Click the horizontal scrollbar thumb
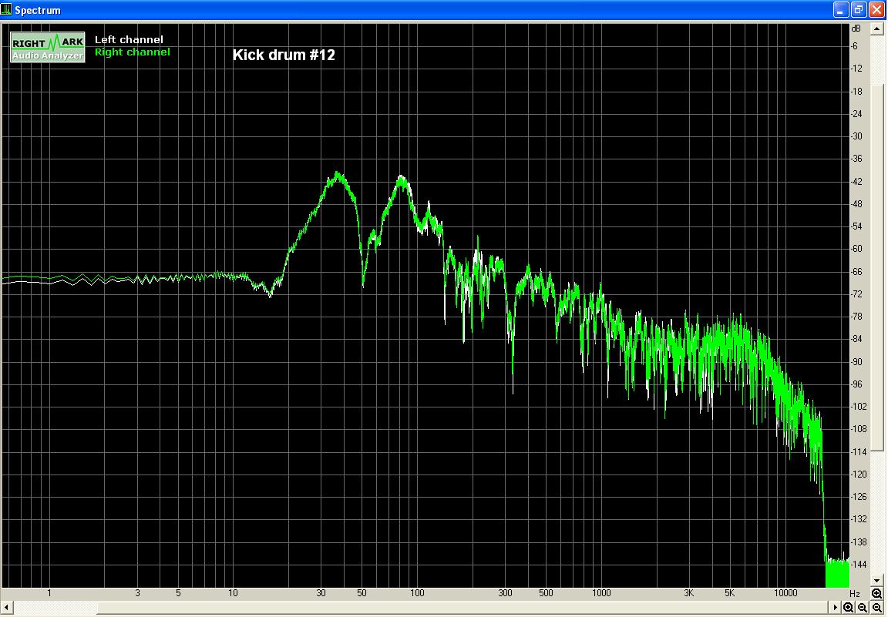The image size is (888, 617). click(x=462, y=608)
